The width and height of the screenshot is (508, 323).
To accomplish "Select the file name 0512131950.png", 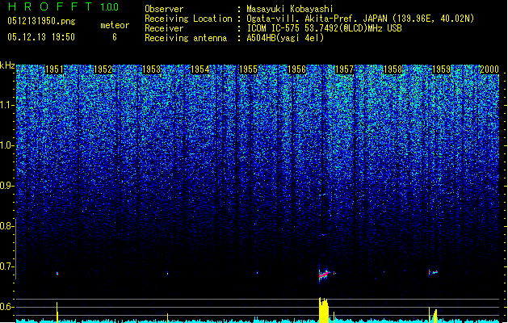I will (41, 22).
